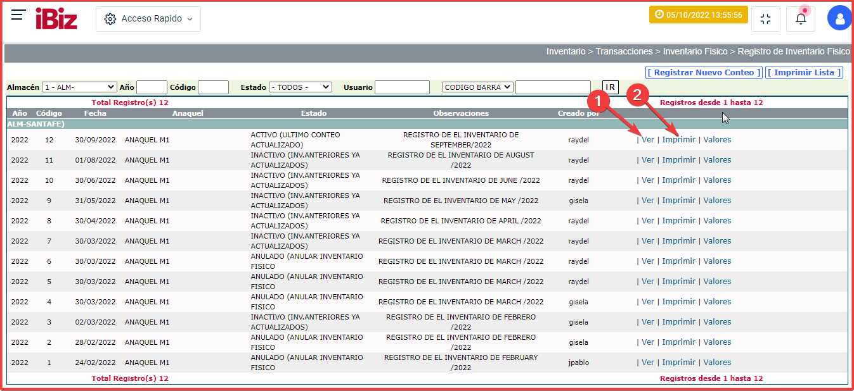Click Ver for record code 9

pos(647,201)
